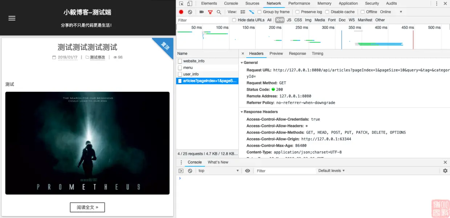This screenshot has height=218, width=450.
Task: Open console settings gear icon
Action: (445, 171)
